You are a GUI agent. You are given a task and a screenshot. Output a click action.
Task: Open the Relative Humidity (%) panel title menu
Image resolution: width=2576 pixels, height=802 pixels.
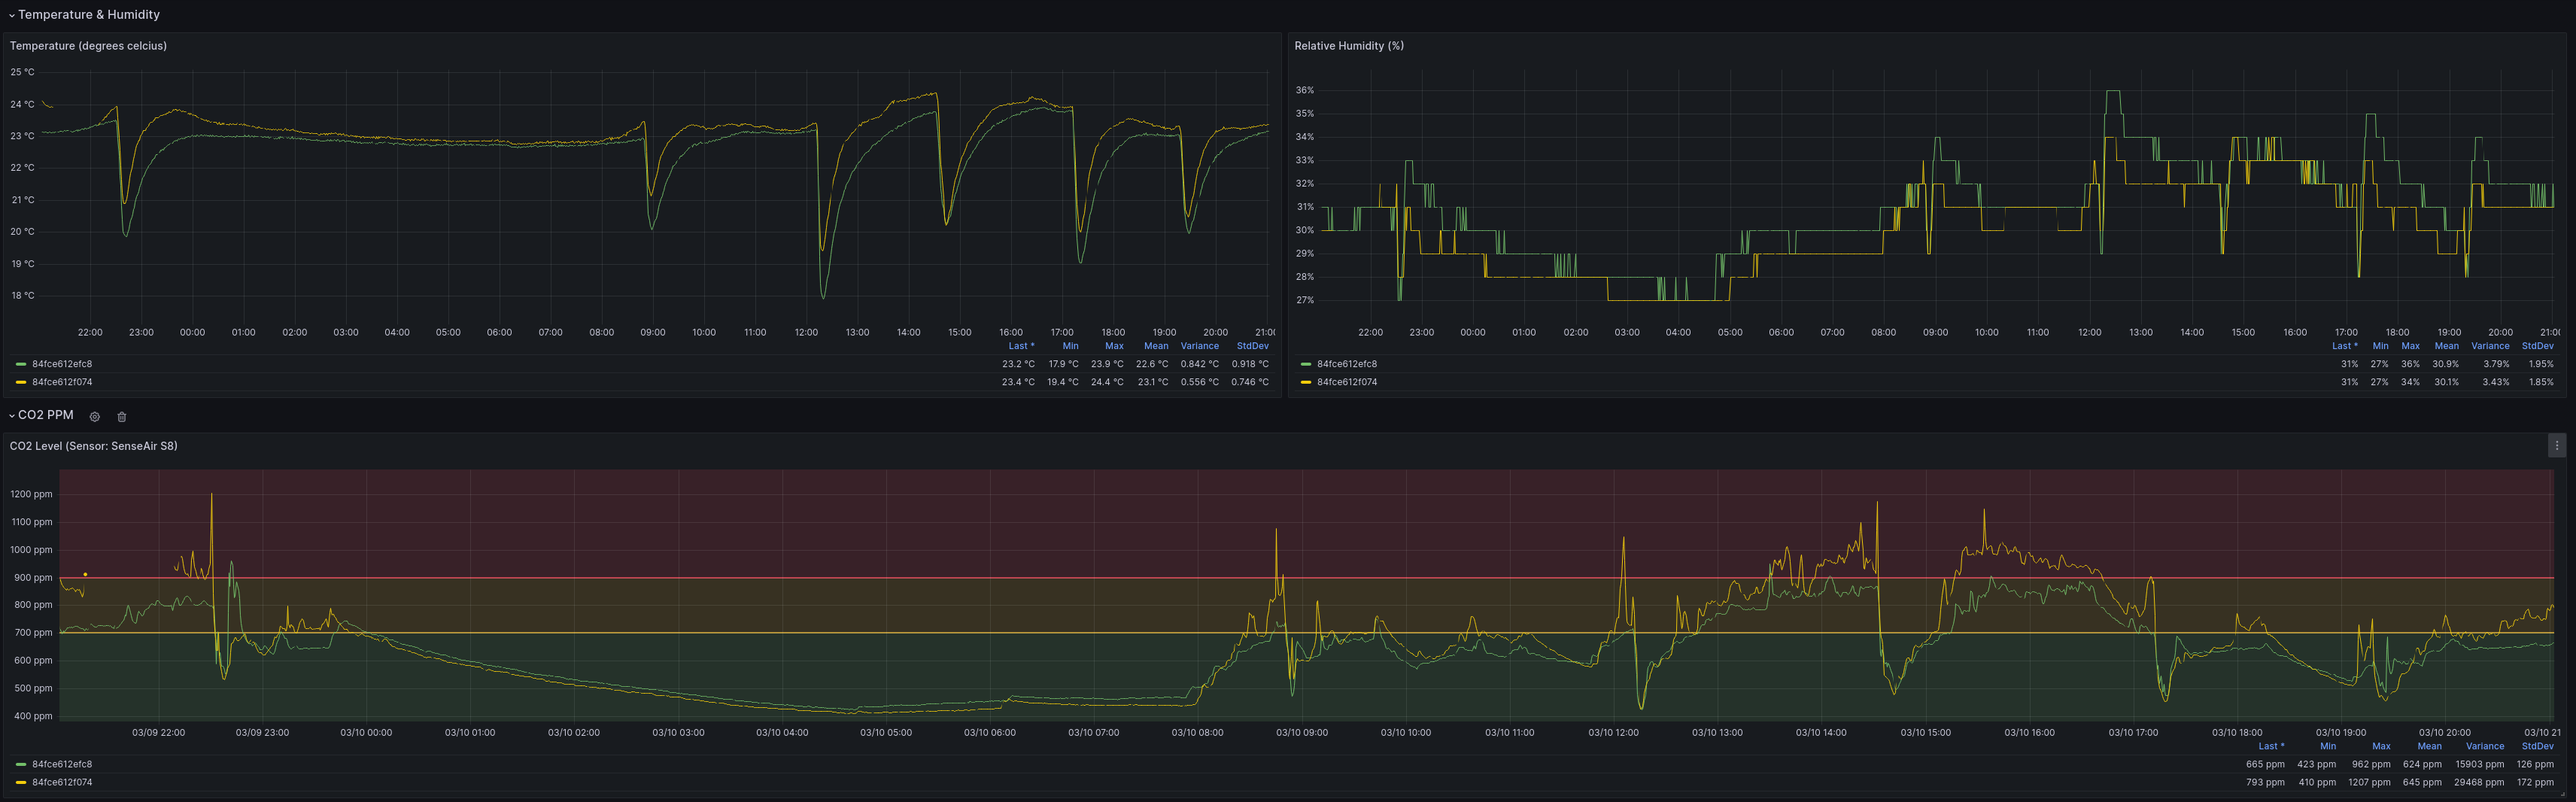(1349, 46)
